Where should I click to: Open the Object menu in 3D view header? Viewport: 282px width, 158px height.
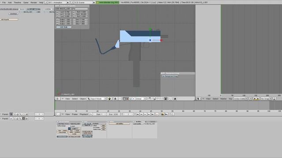[x=83, y=99]
